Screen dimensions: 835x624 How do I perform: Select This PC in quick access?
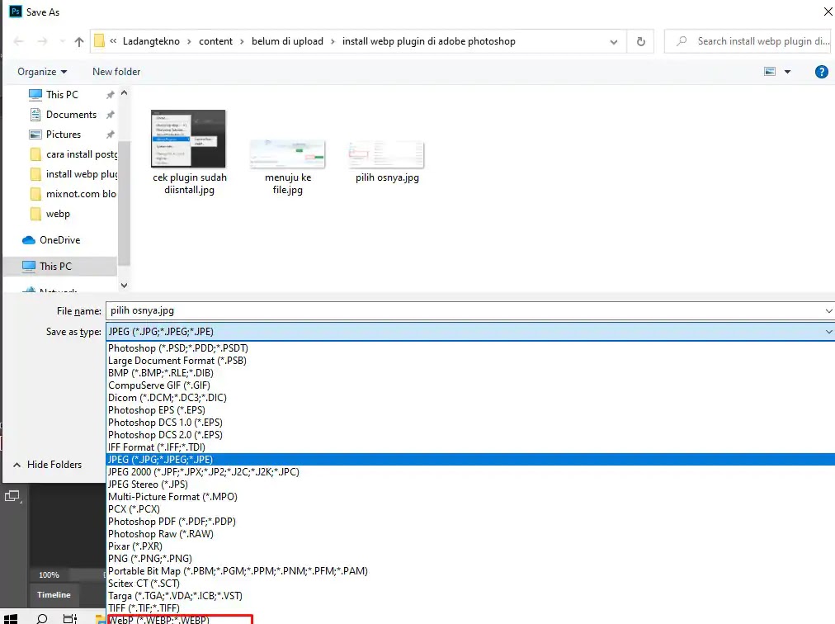[x=62, y=95]
